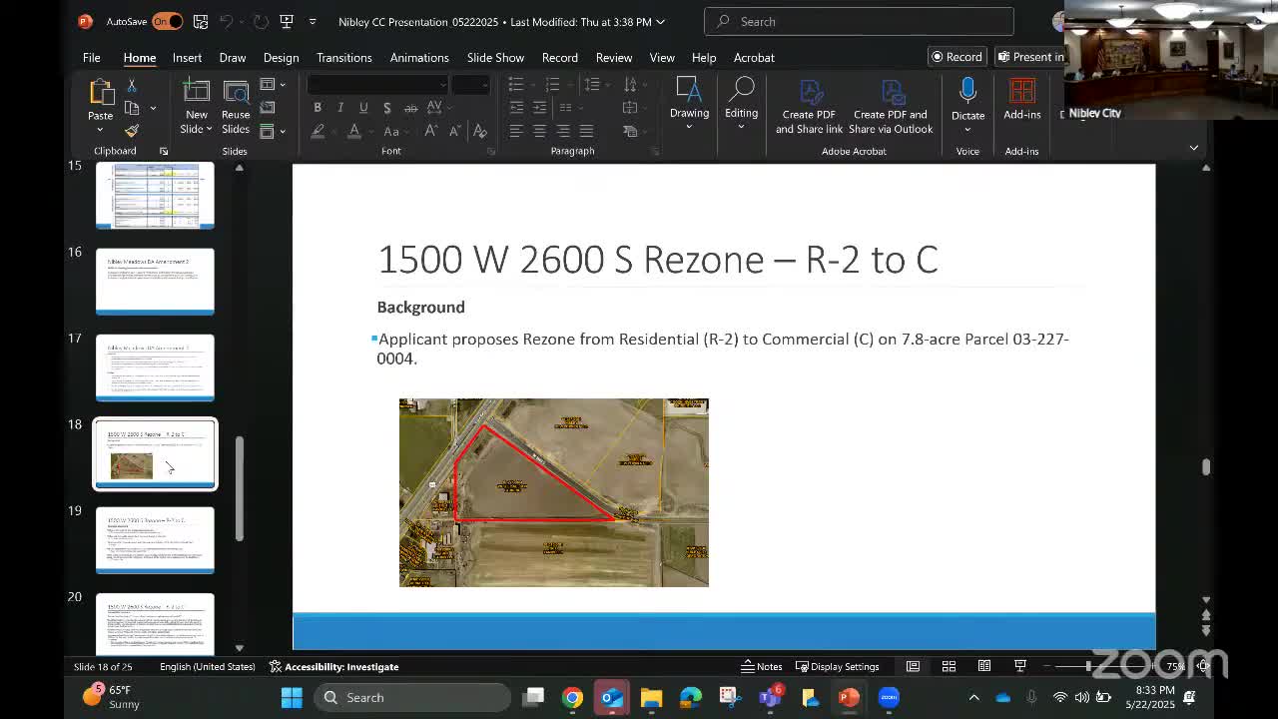Start Slide Show from status bar

1020,666
